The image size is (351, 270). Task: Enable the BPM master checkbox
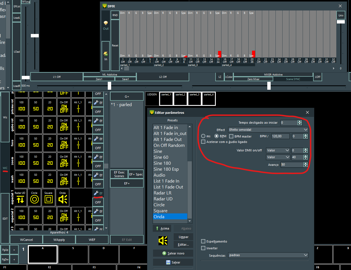coord(231,136)
